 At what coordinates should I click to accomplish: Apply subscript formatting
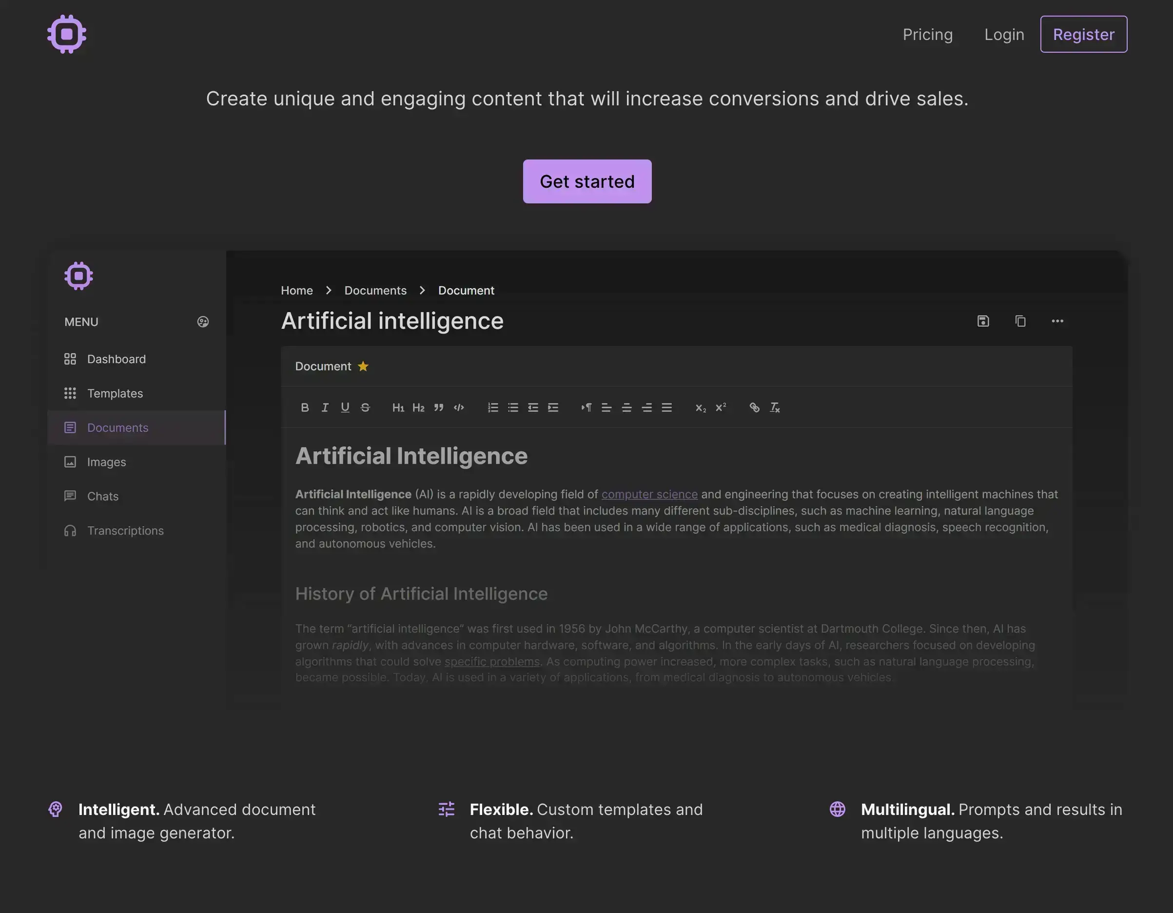(x=701, y=407)
